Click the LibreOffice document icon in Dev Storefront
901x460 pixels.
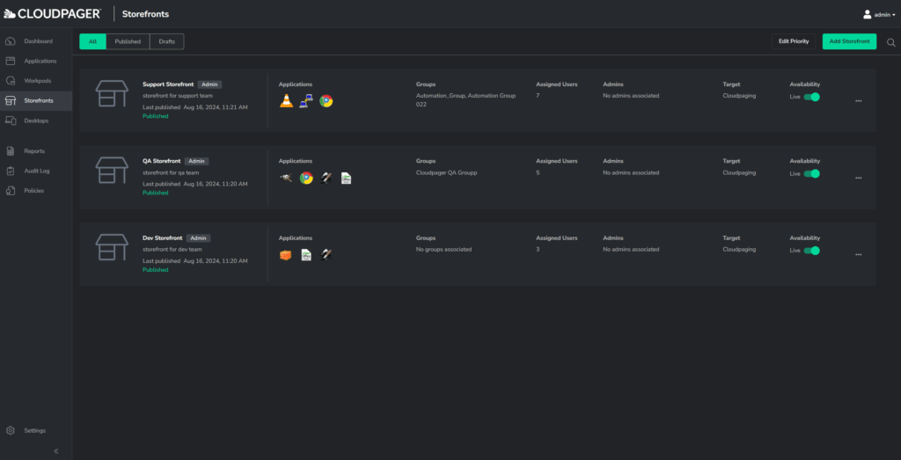[306, 255]
